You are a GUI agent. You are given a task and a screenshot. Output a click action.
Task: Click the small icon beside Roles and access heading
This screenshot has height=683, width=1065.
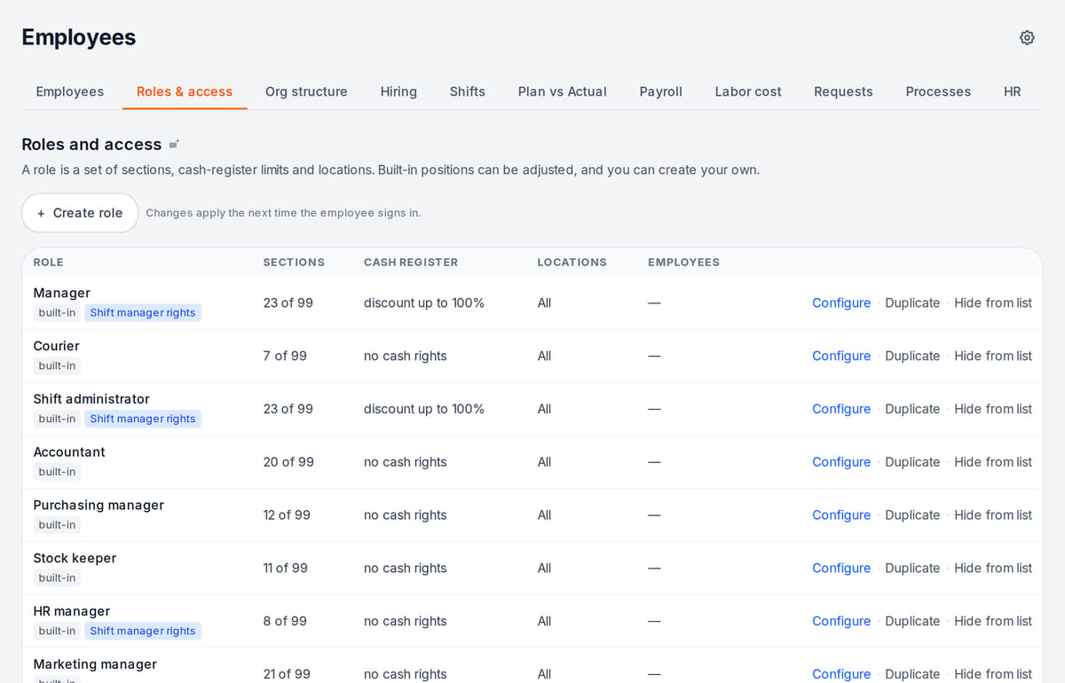click(x=174, y=145)
